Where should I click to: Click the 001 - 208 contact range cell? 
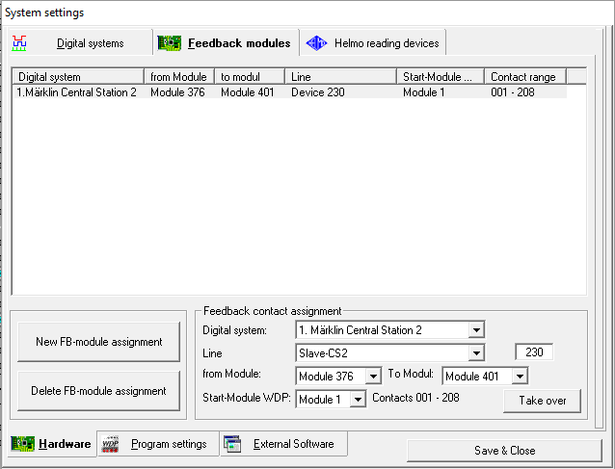(513, 92)
